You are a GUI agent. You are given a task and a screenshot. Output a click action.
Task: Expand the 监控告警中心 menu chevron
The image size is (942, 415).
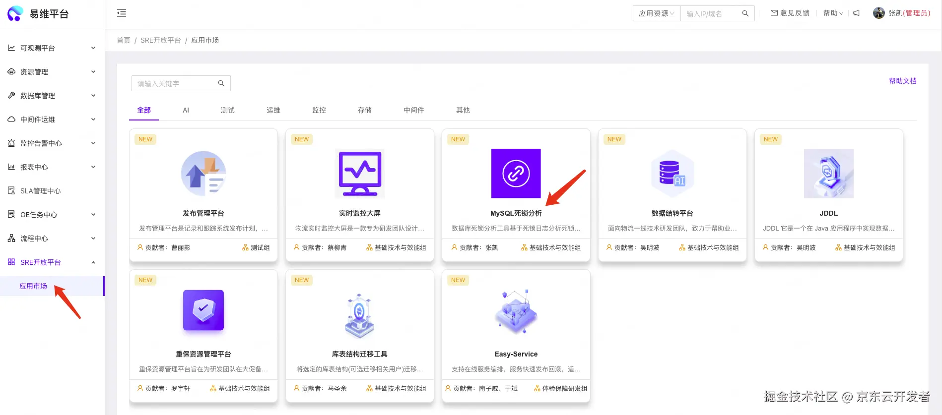(x=93, y=143)
